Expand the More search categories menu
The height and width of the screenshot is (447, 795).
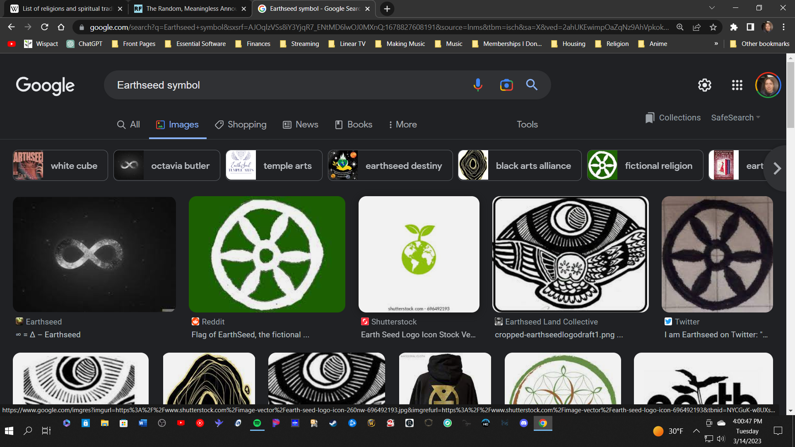coord(402,125)
